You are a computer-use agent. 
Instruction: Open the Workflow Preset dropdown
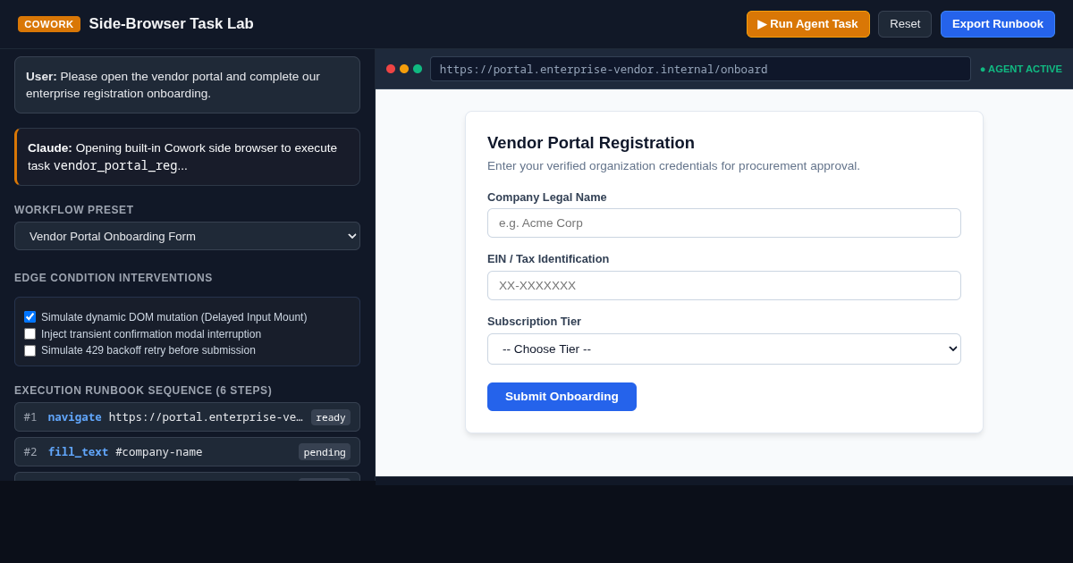click(187, 236)
